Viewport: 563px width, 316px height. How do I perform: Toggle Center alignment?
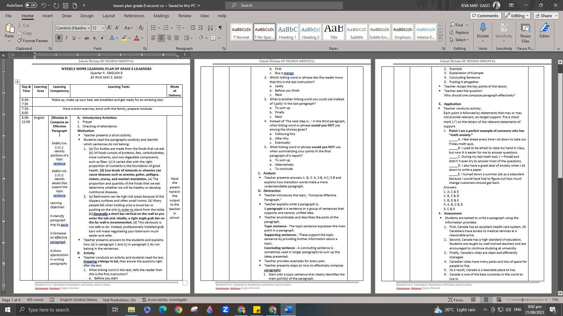(161, 38)
